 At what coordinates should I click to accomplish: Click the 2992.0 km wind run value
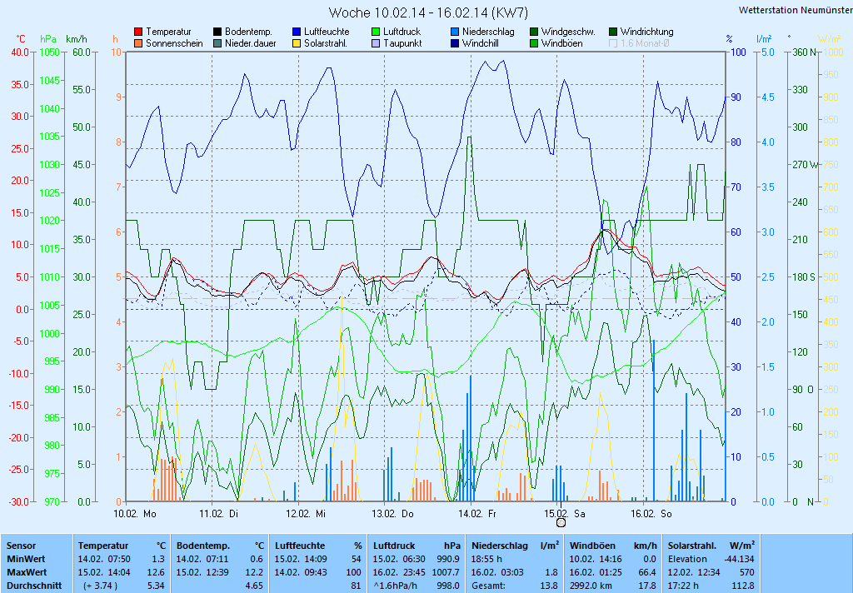591,586
